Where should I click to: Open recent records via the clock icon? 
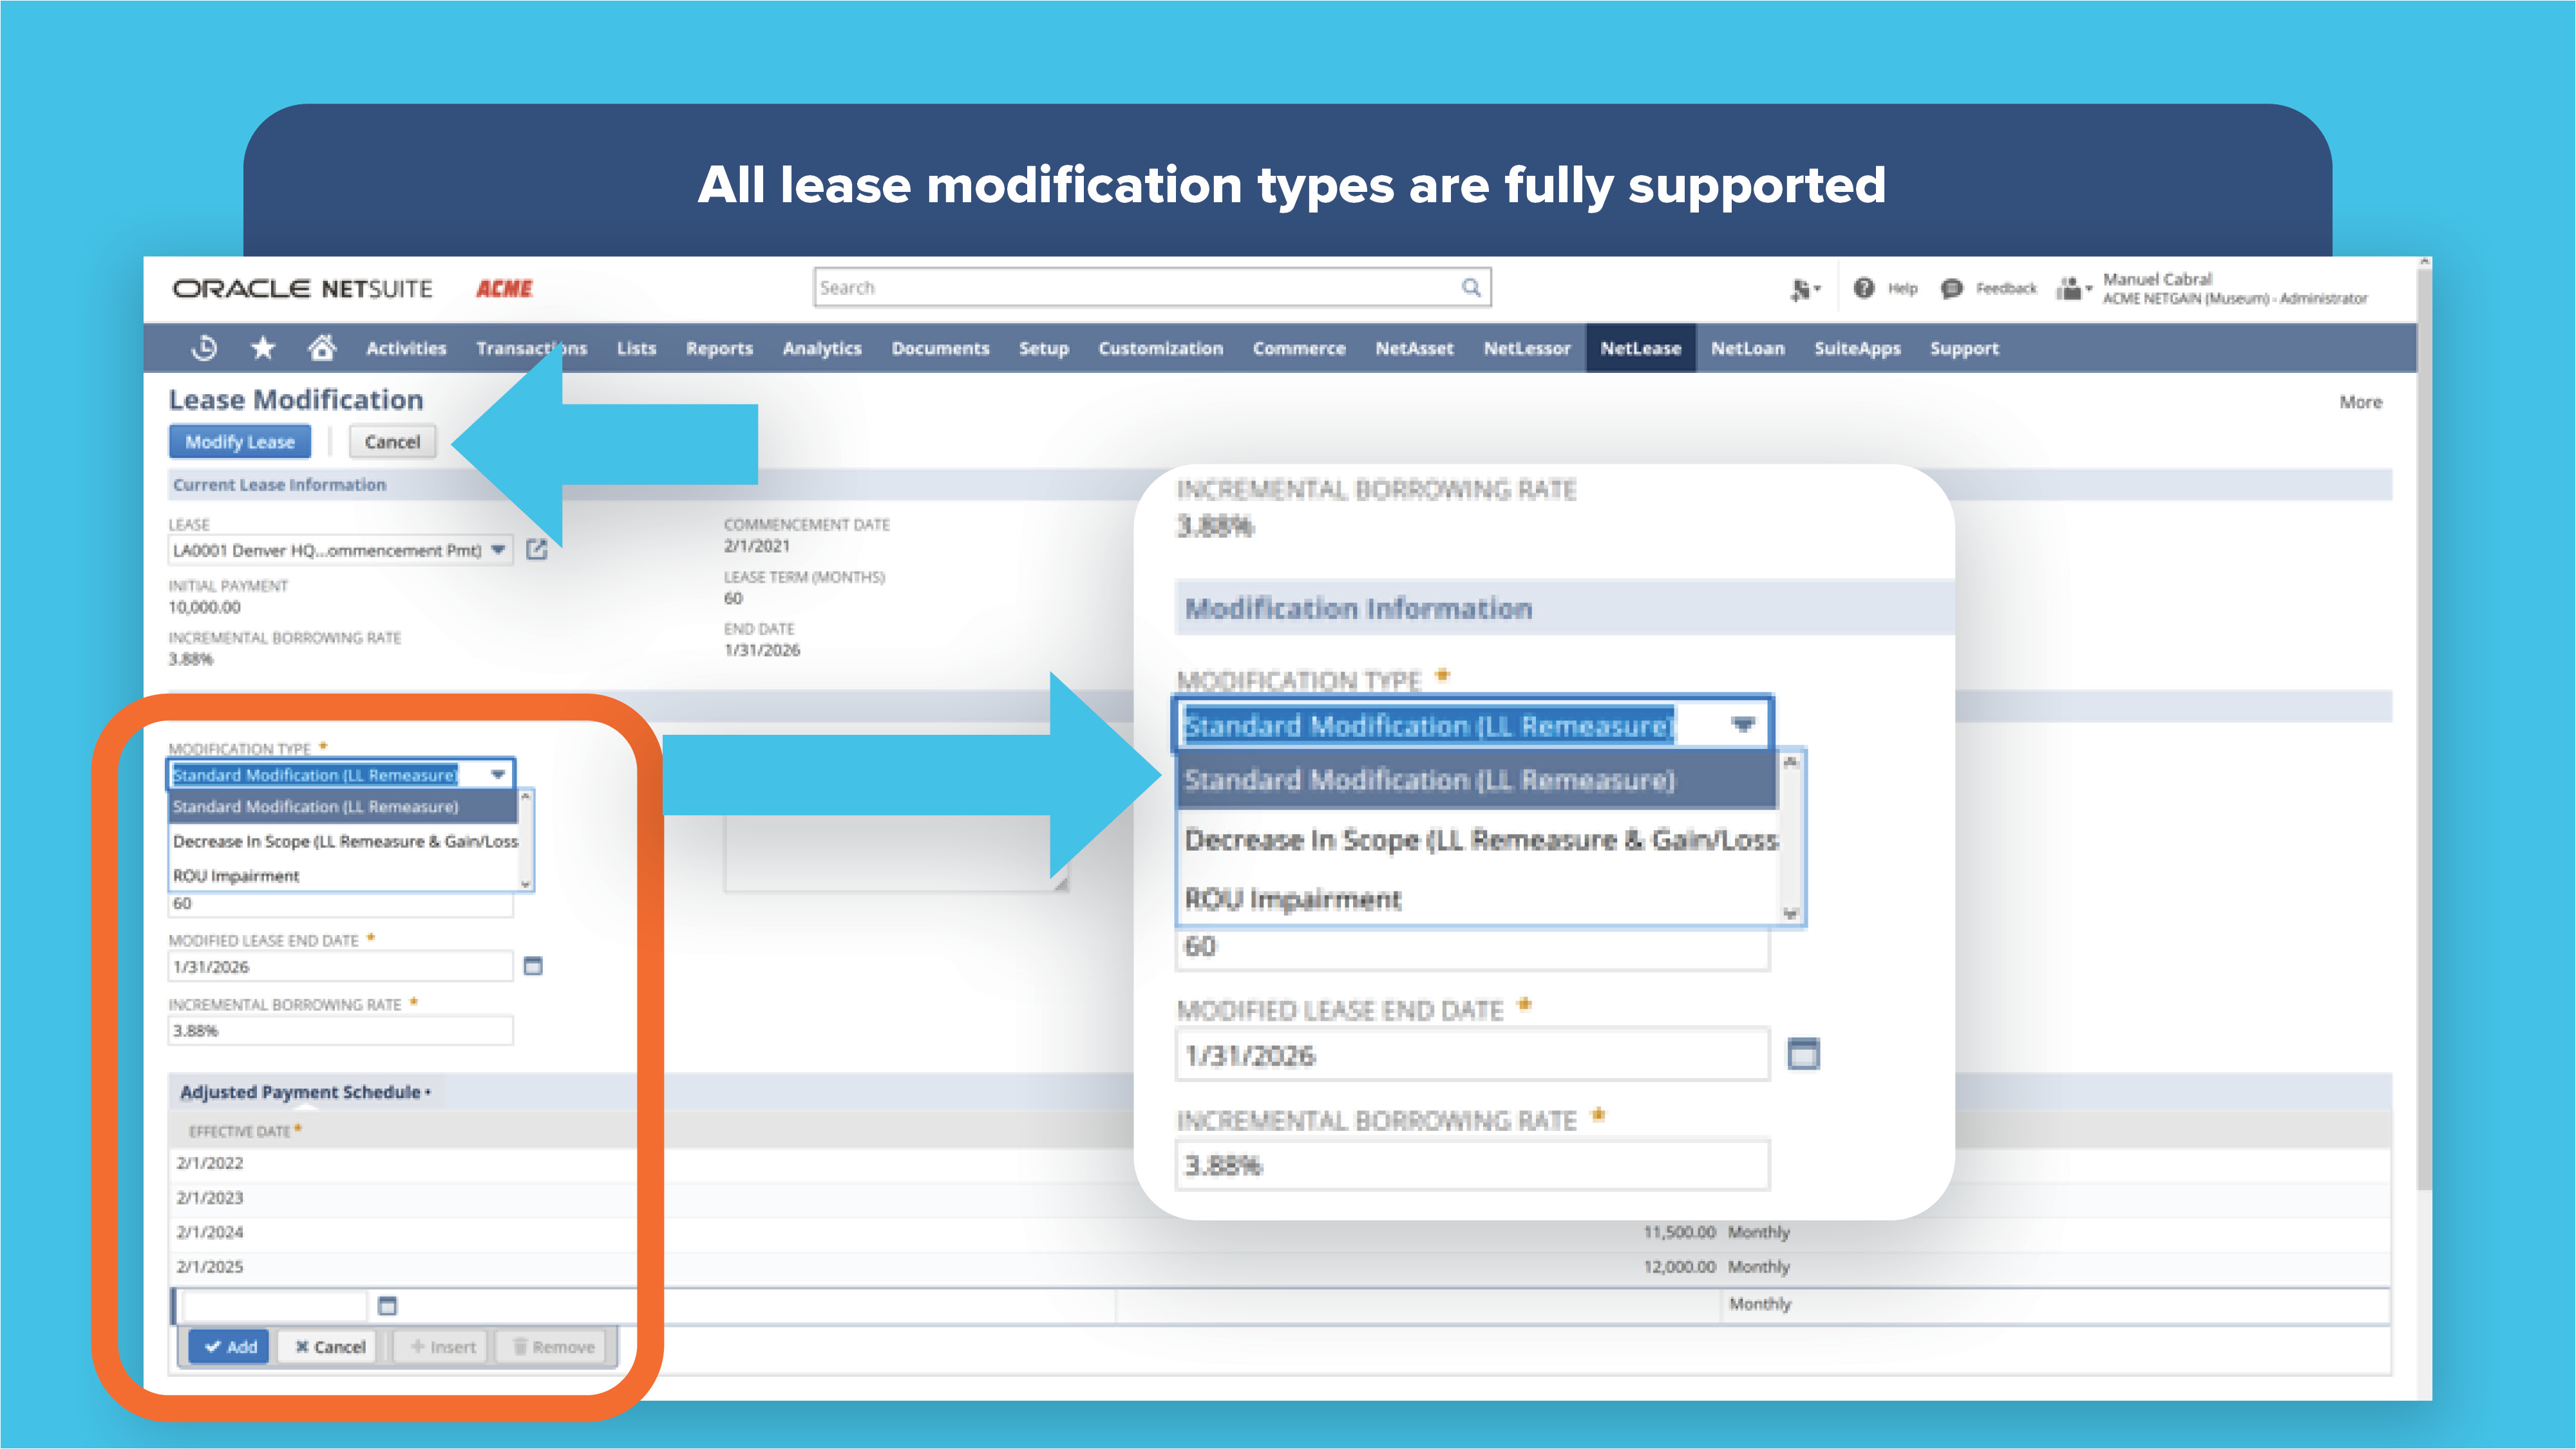(203, 348)
